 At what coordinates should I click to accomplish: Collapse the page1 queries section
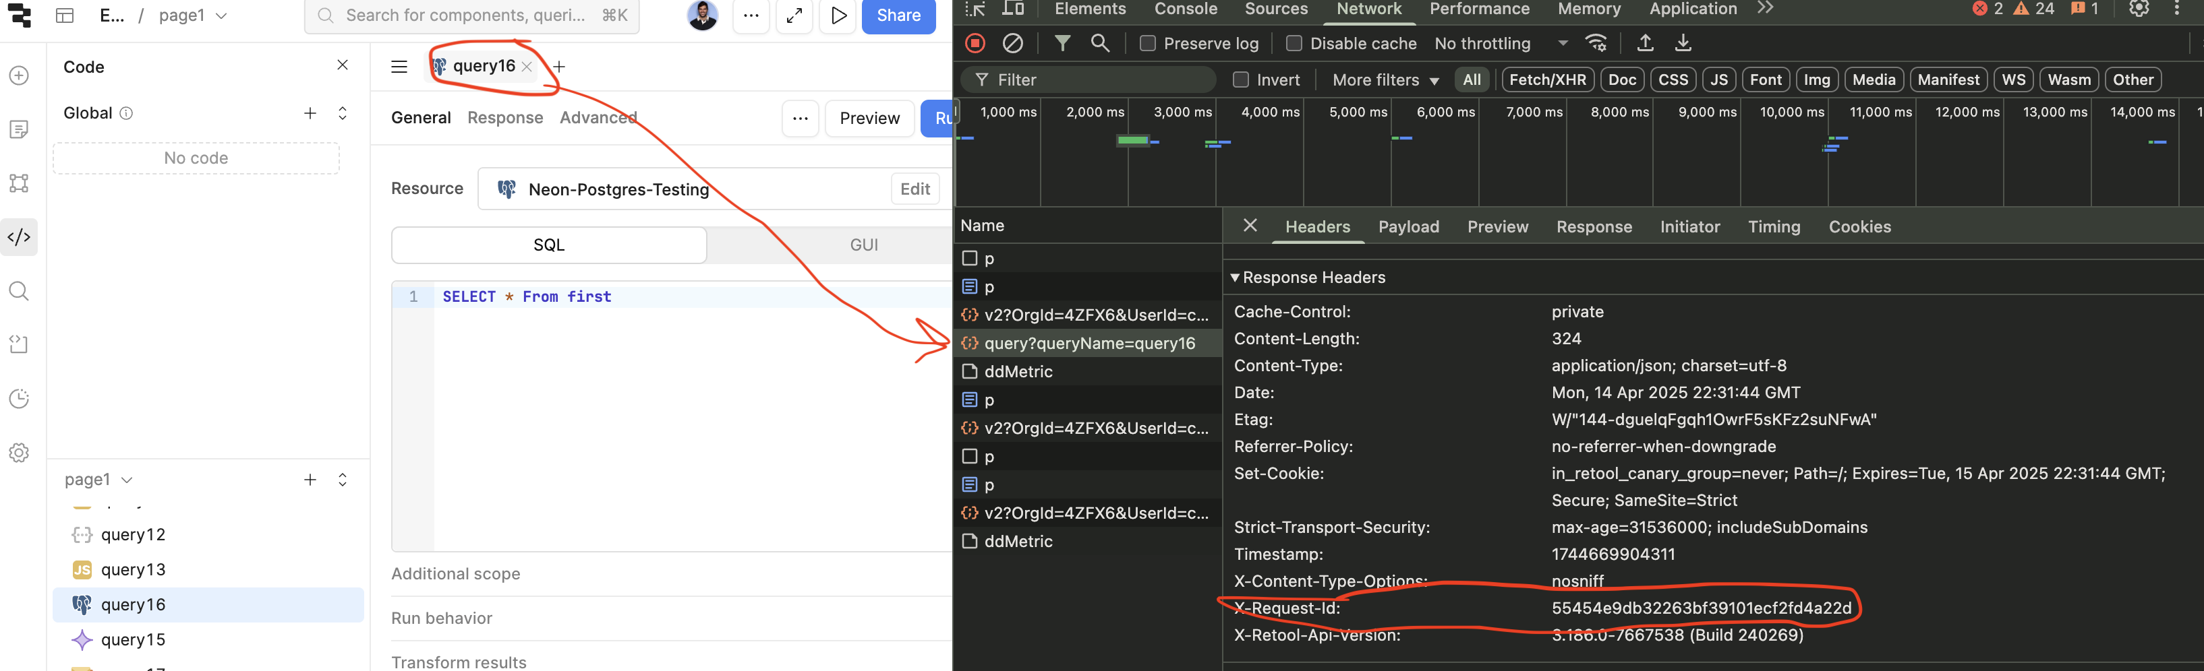(342, 480)
